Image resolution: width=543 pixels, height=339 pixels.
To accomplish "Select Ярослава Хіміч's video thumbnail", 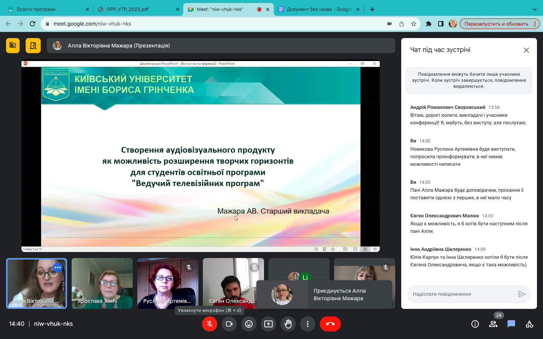I will tap(102, 283).
